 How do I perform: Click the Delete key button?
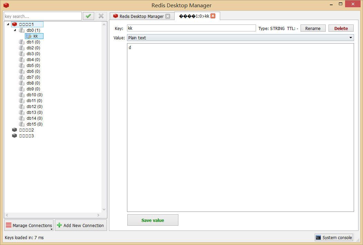[x=341, y=28]
